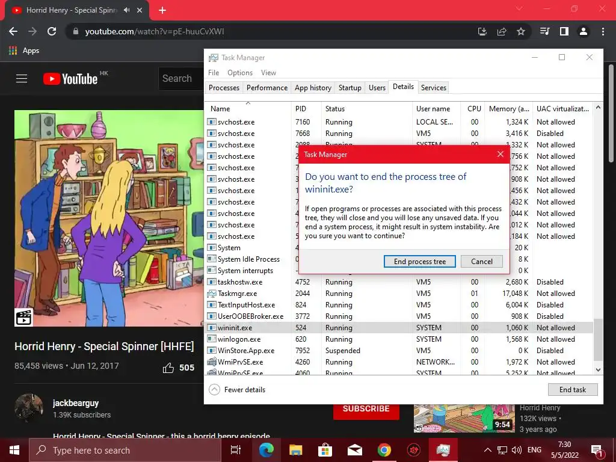
Task: Open Task Manager File menu
Action: (214, 73)
